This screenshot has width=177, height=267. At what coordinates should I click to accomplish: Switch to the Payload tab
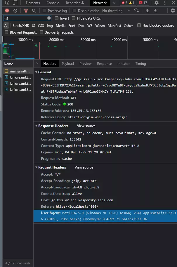coord(68,64)
